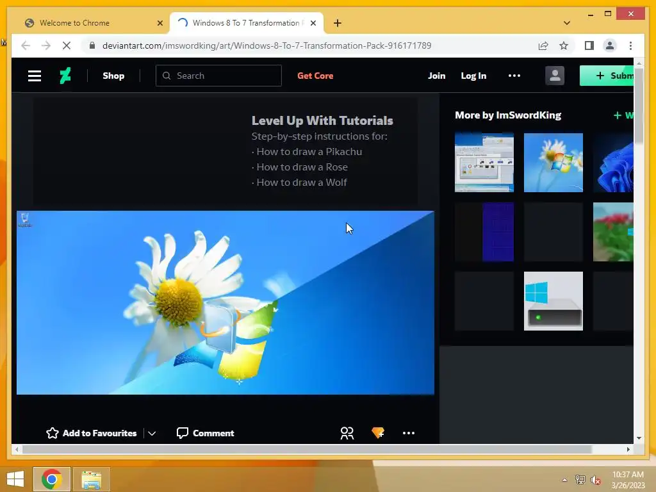Expand the Add to Favourites dropdown arrow
The image size is (656, 492).
152,434
